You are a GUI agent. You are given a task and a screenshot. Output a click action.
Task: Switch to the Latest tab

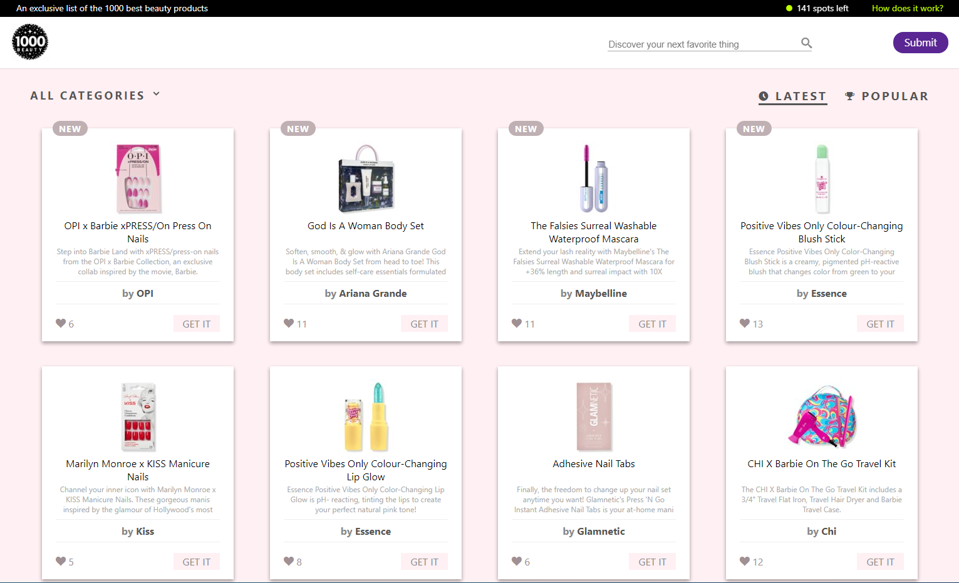(x=792, y=96)
